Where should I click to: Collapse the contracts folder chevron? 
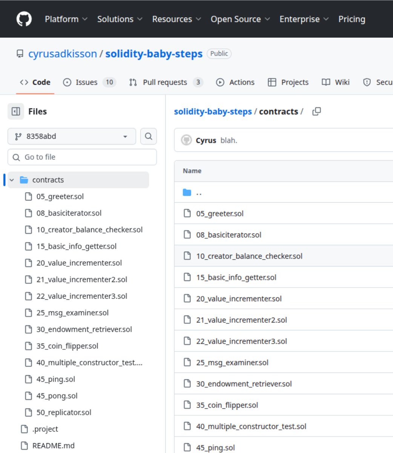(12, 180)
